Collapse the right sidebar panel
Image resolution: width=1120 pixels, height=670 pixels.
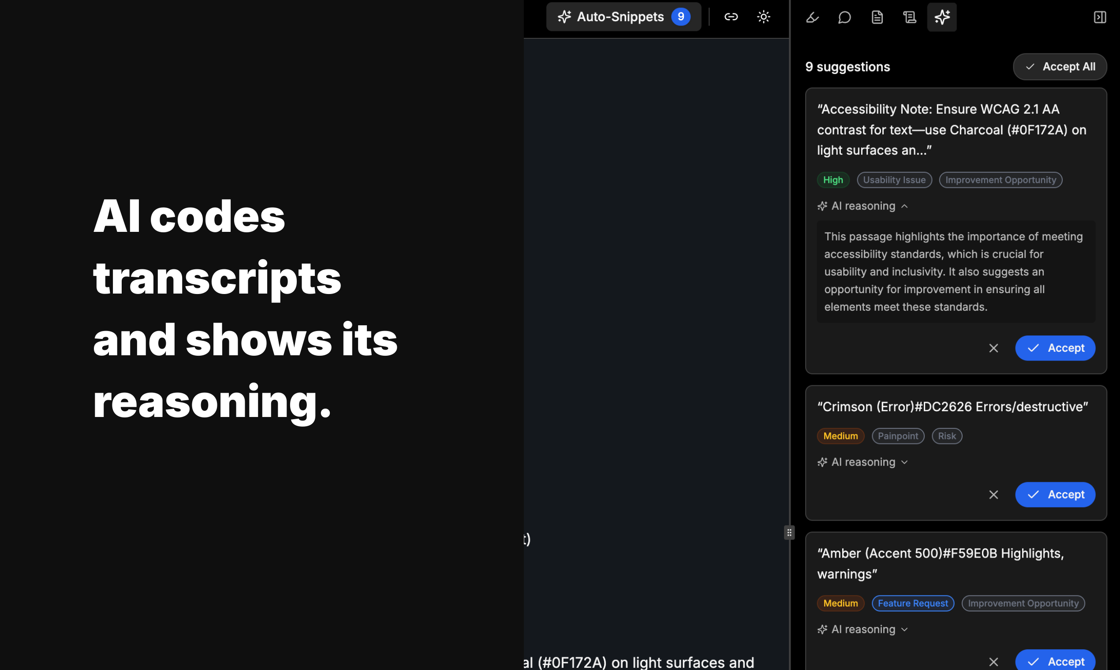point(1099,17)
